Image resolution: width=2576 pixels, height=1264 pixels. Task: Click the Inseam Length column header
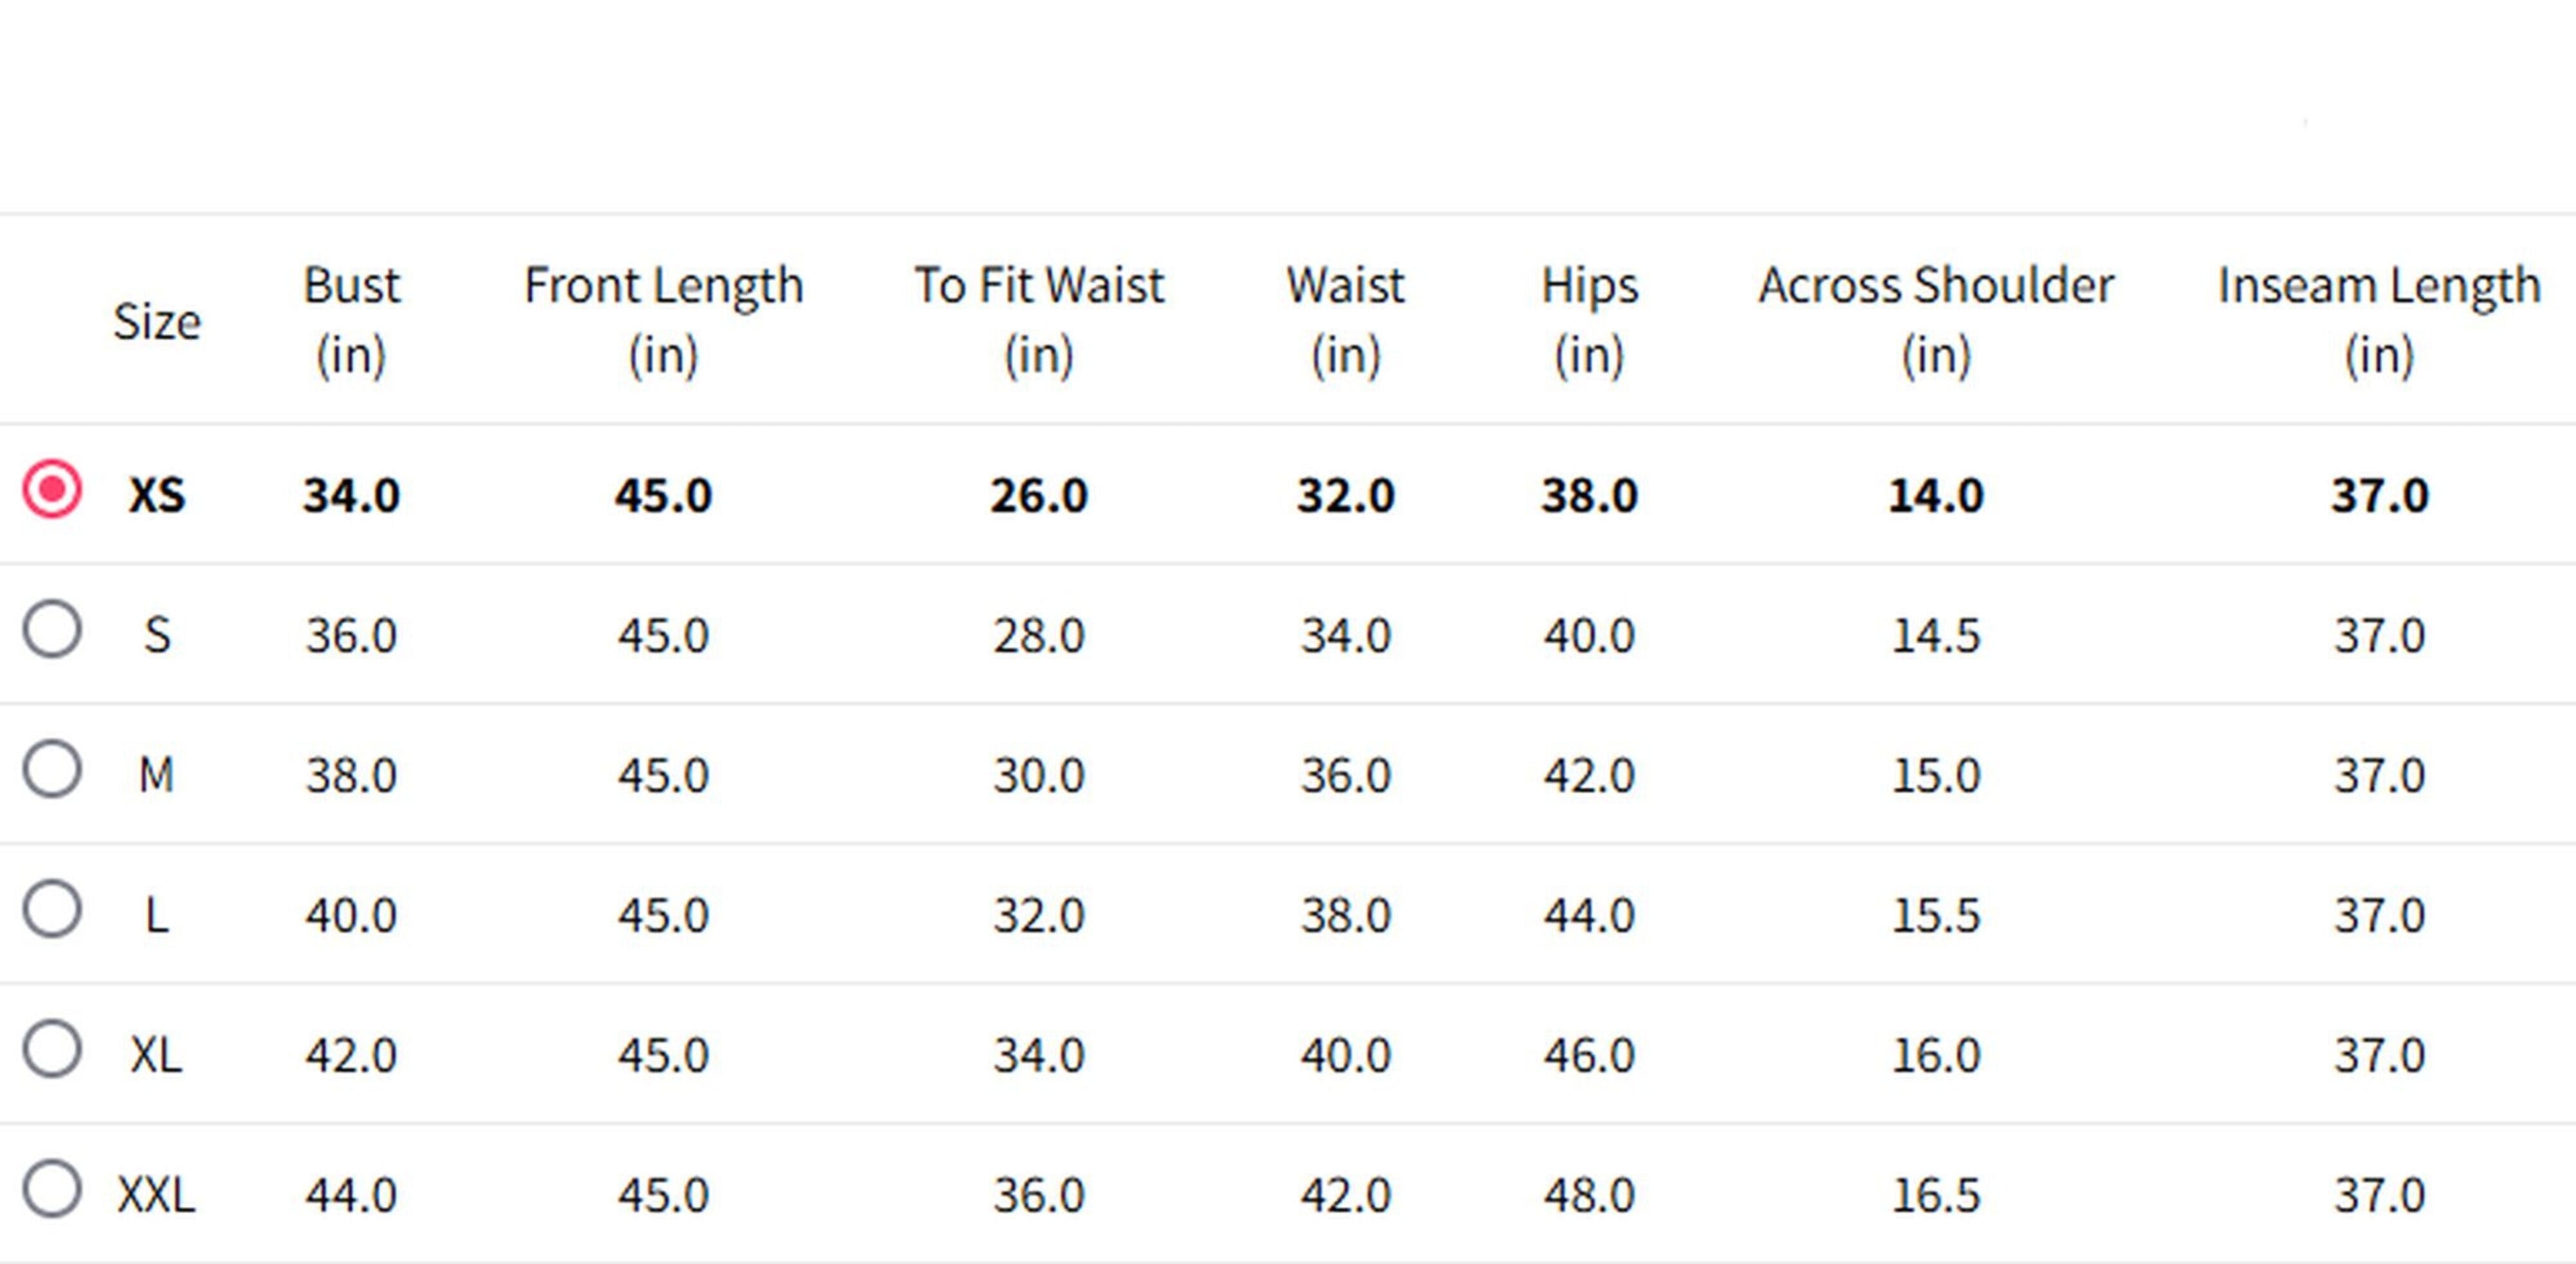pos(2379,320)
